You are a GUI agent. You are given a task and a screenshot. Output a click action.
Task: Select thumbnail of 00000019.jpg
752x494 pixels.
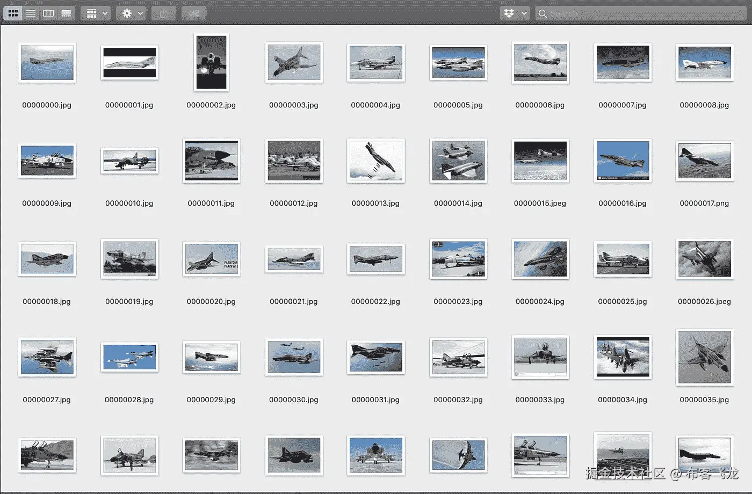click(129, 259)
